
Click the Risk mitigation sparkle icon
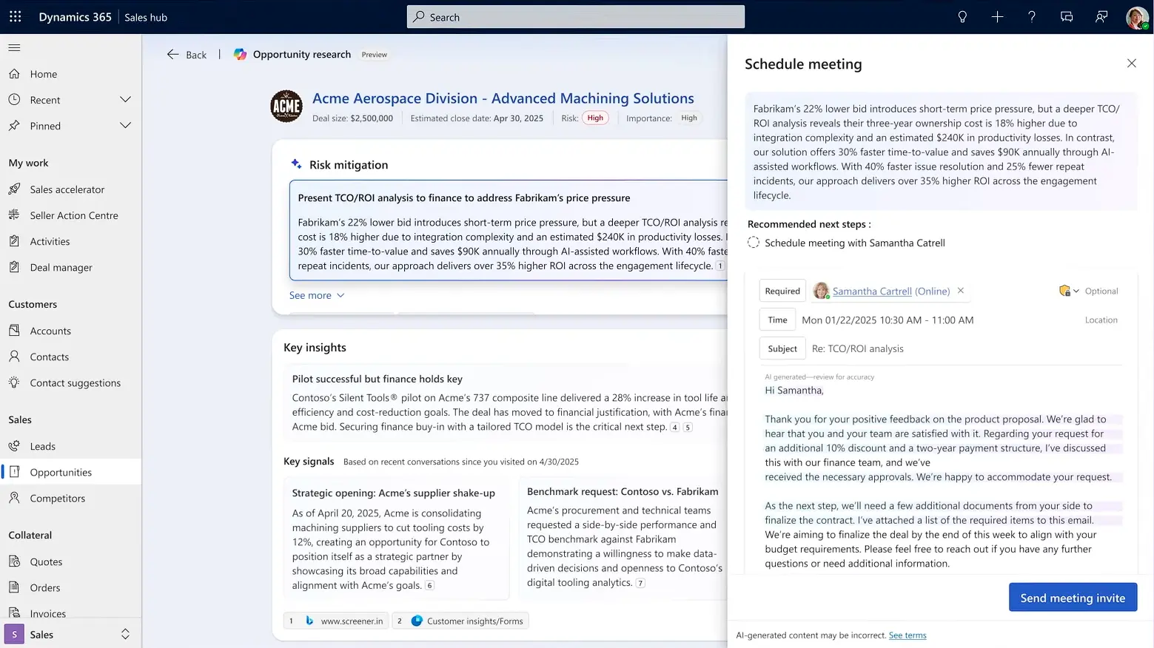pos(296,164)
